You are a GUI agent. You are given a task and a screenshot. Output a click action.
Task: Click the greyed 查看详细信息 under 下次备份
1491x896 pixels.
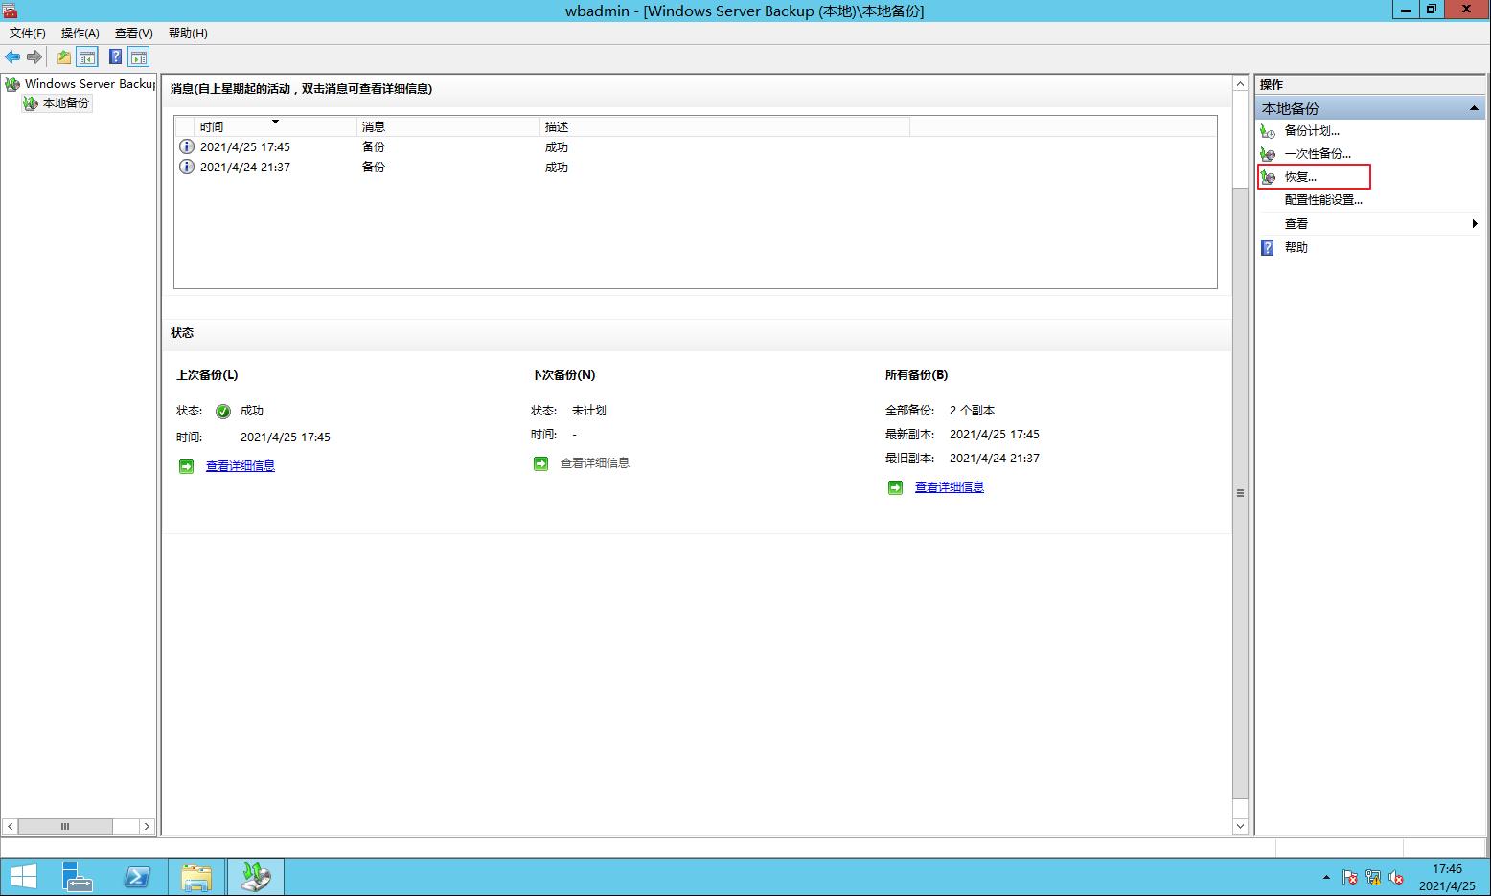595,463
